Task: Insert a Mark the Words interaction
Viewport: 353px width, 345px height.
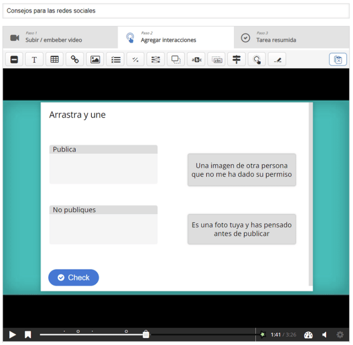Action: 196,60
